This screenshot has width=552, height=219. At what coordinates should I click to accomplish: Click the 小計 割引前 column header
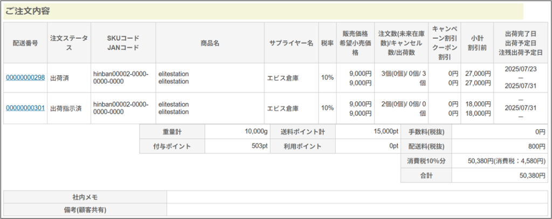tap(476, 43)
